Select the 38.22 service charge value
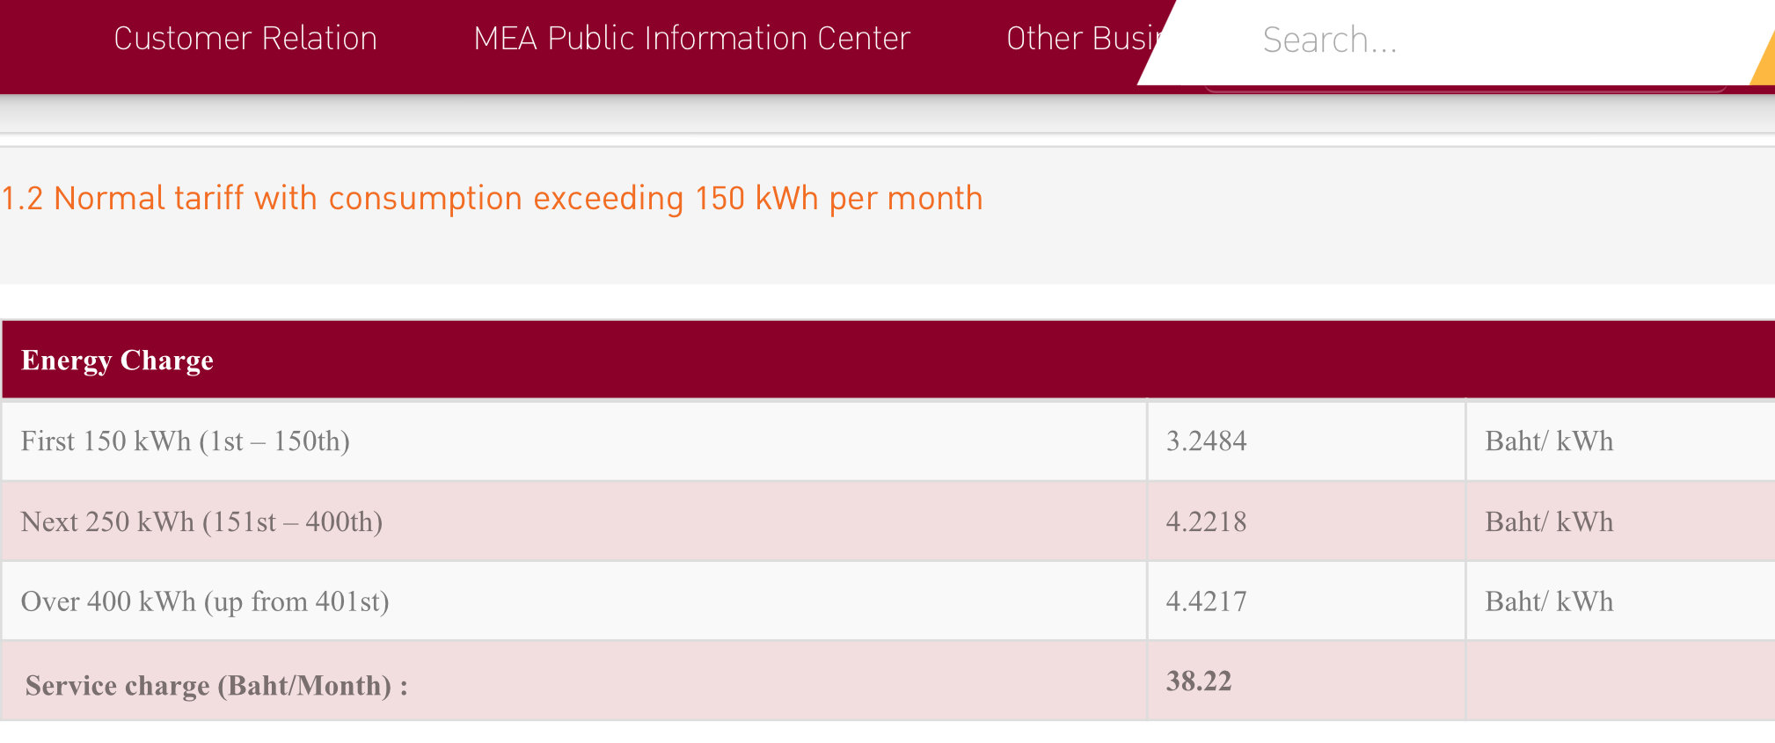 tap(1199, 681)
